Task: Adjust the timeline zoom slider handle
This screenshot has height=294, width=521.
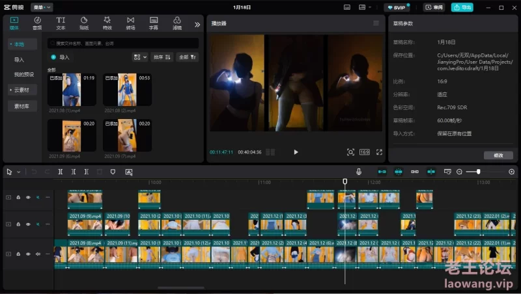Action: click(478, 172)
